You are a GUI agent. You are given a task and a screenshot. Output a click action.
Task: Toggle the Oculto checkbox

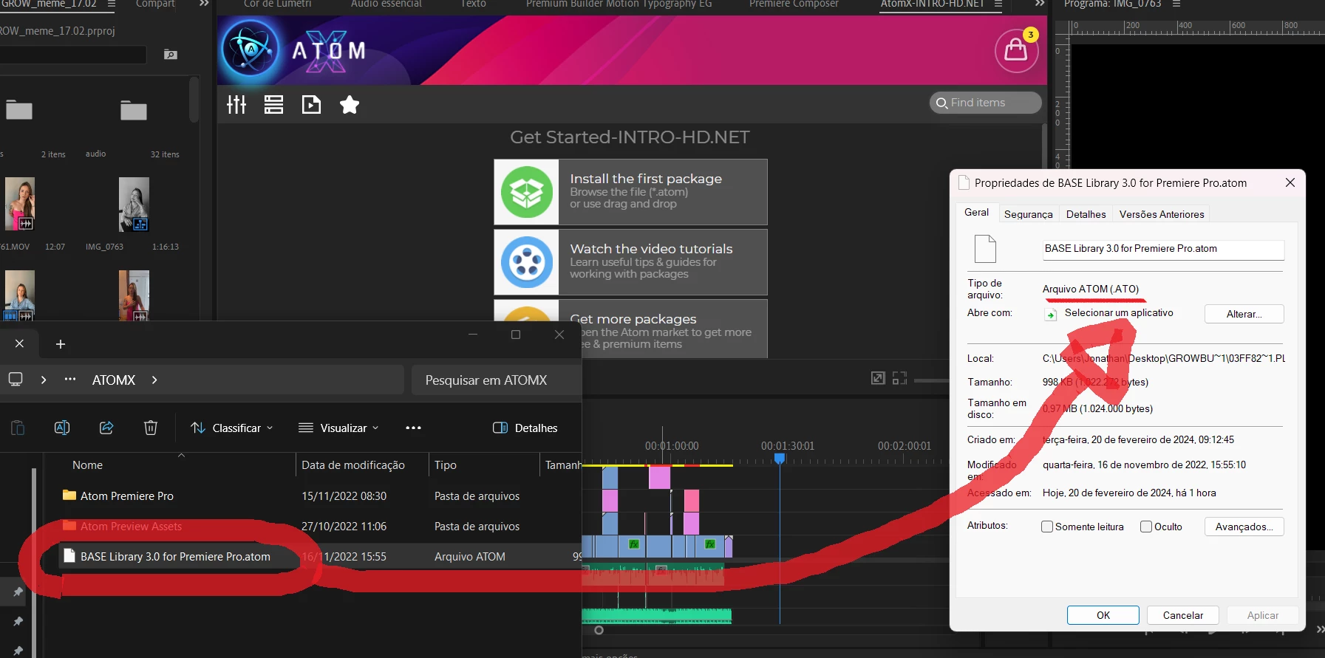pyautogui.click(x=1146, y=527)
